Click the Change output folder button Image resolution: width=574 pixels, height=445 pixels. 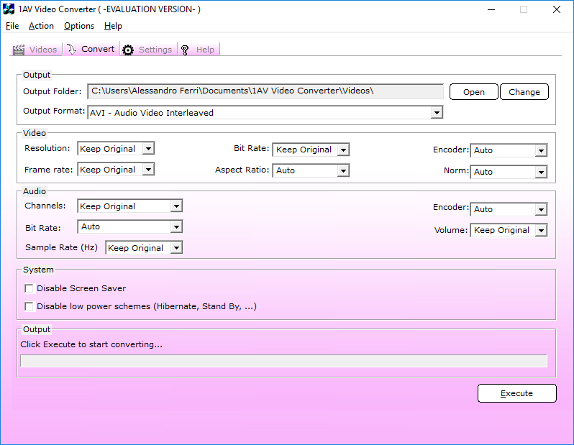(524, 92)
